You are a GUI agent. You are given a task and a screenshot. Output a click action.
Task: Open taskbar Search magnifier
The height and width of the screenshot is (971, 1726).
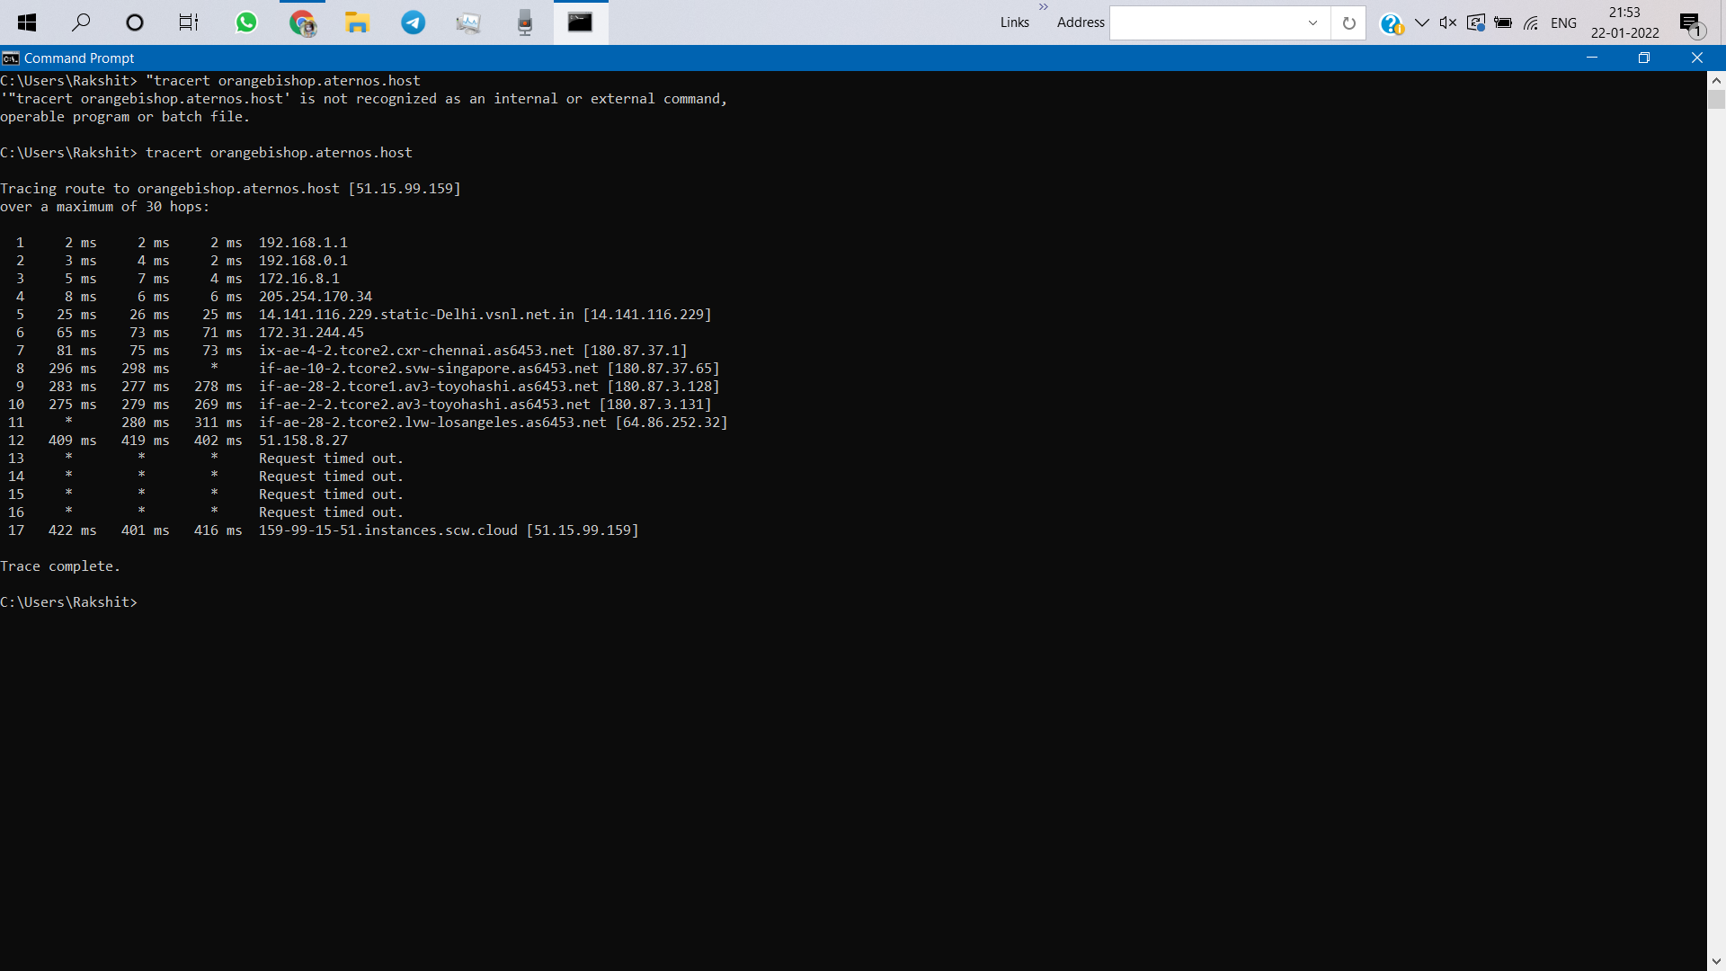(x=81, y=22)
